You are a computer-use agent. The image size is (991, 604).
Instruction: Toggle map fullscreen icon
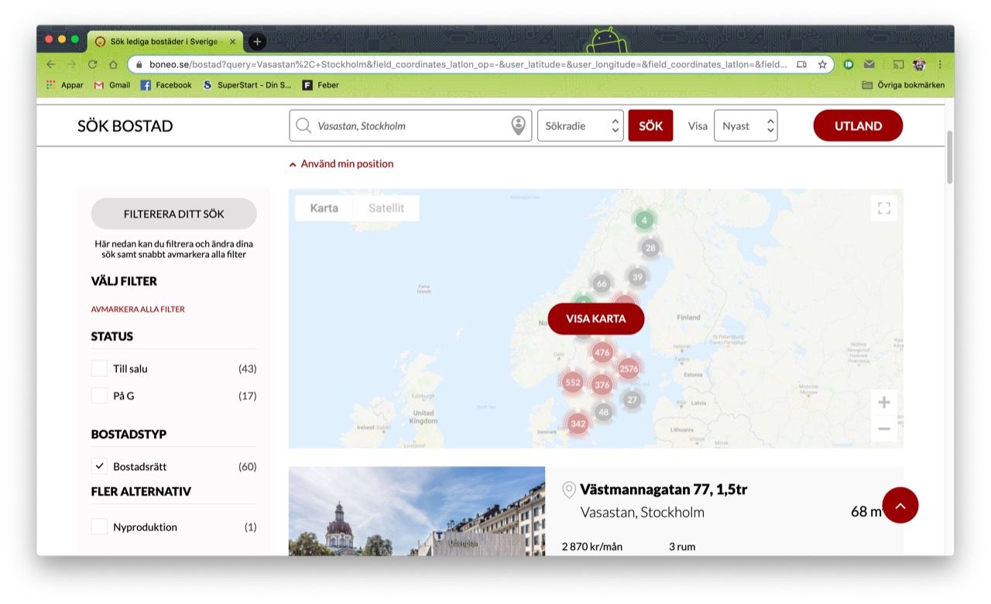click(884, 208)
